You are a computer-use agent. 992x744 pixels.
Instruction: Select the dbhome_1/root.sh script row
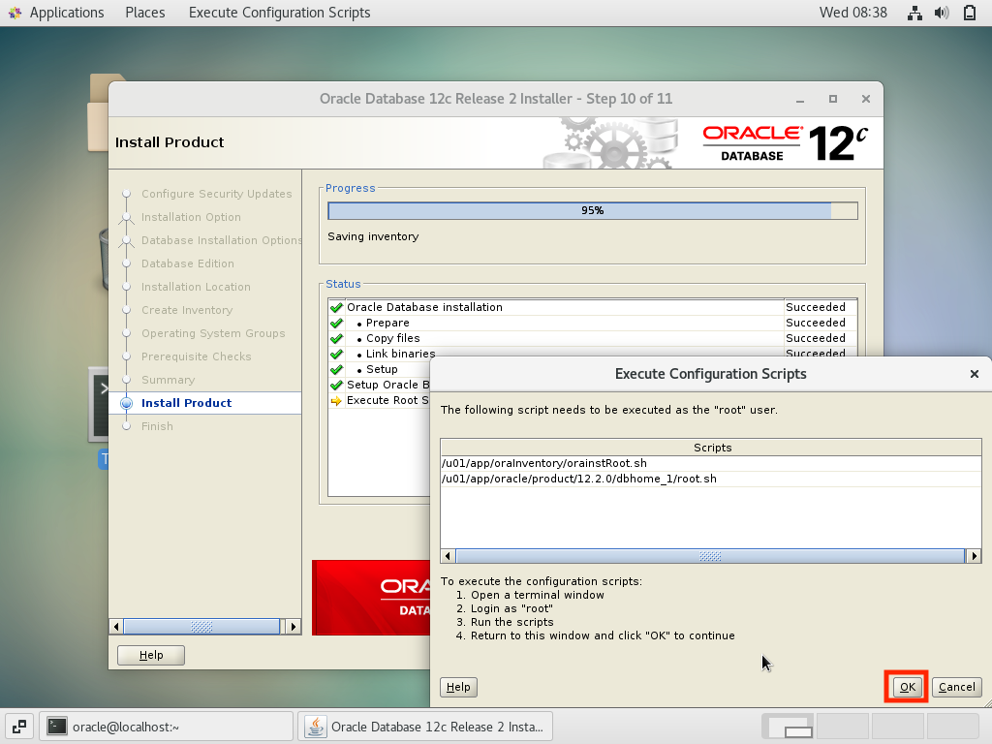point(710,479)
